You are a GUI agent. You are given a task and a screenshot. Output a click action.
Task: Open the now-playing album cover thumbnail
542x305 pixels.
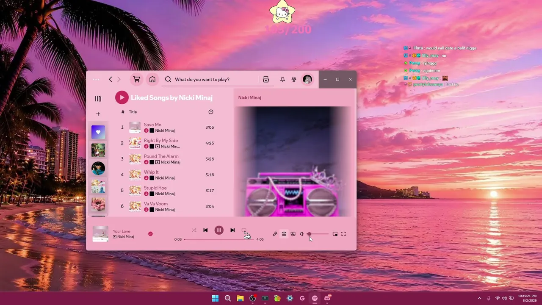[x=100, y=234]
